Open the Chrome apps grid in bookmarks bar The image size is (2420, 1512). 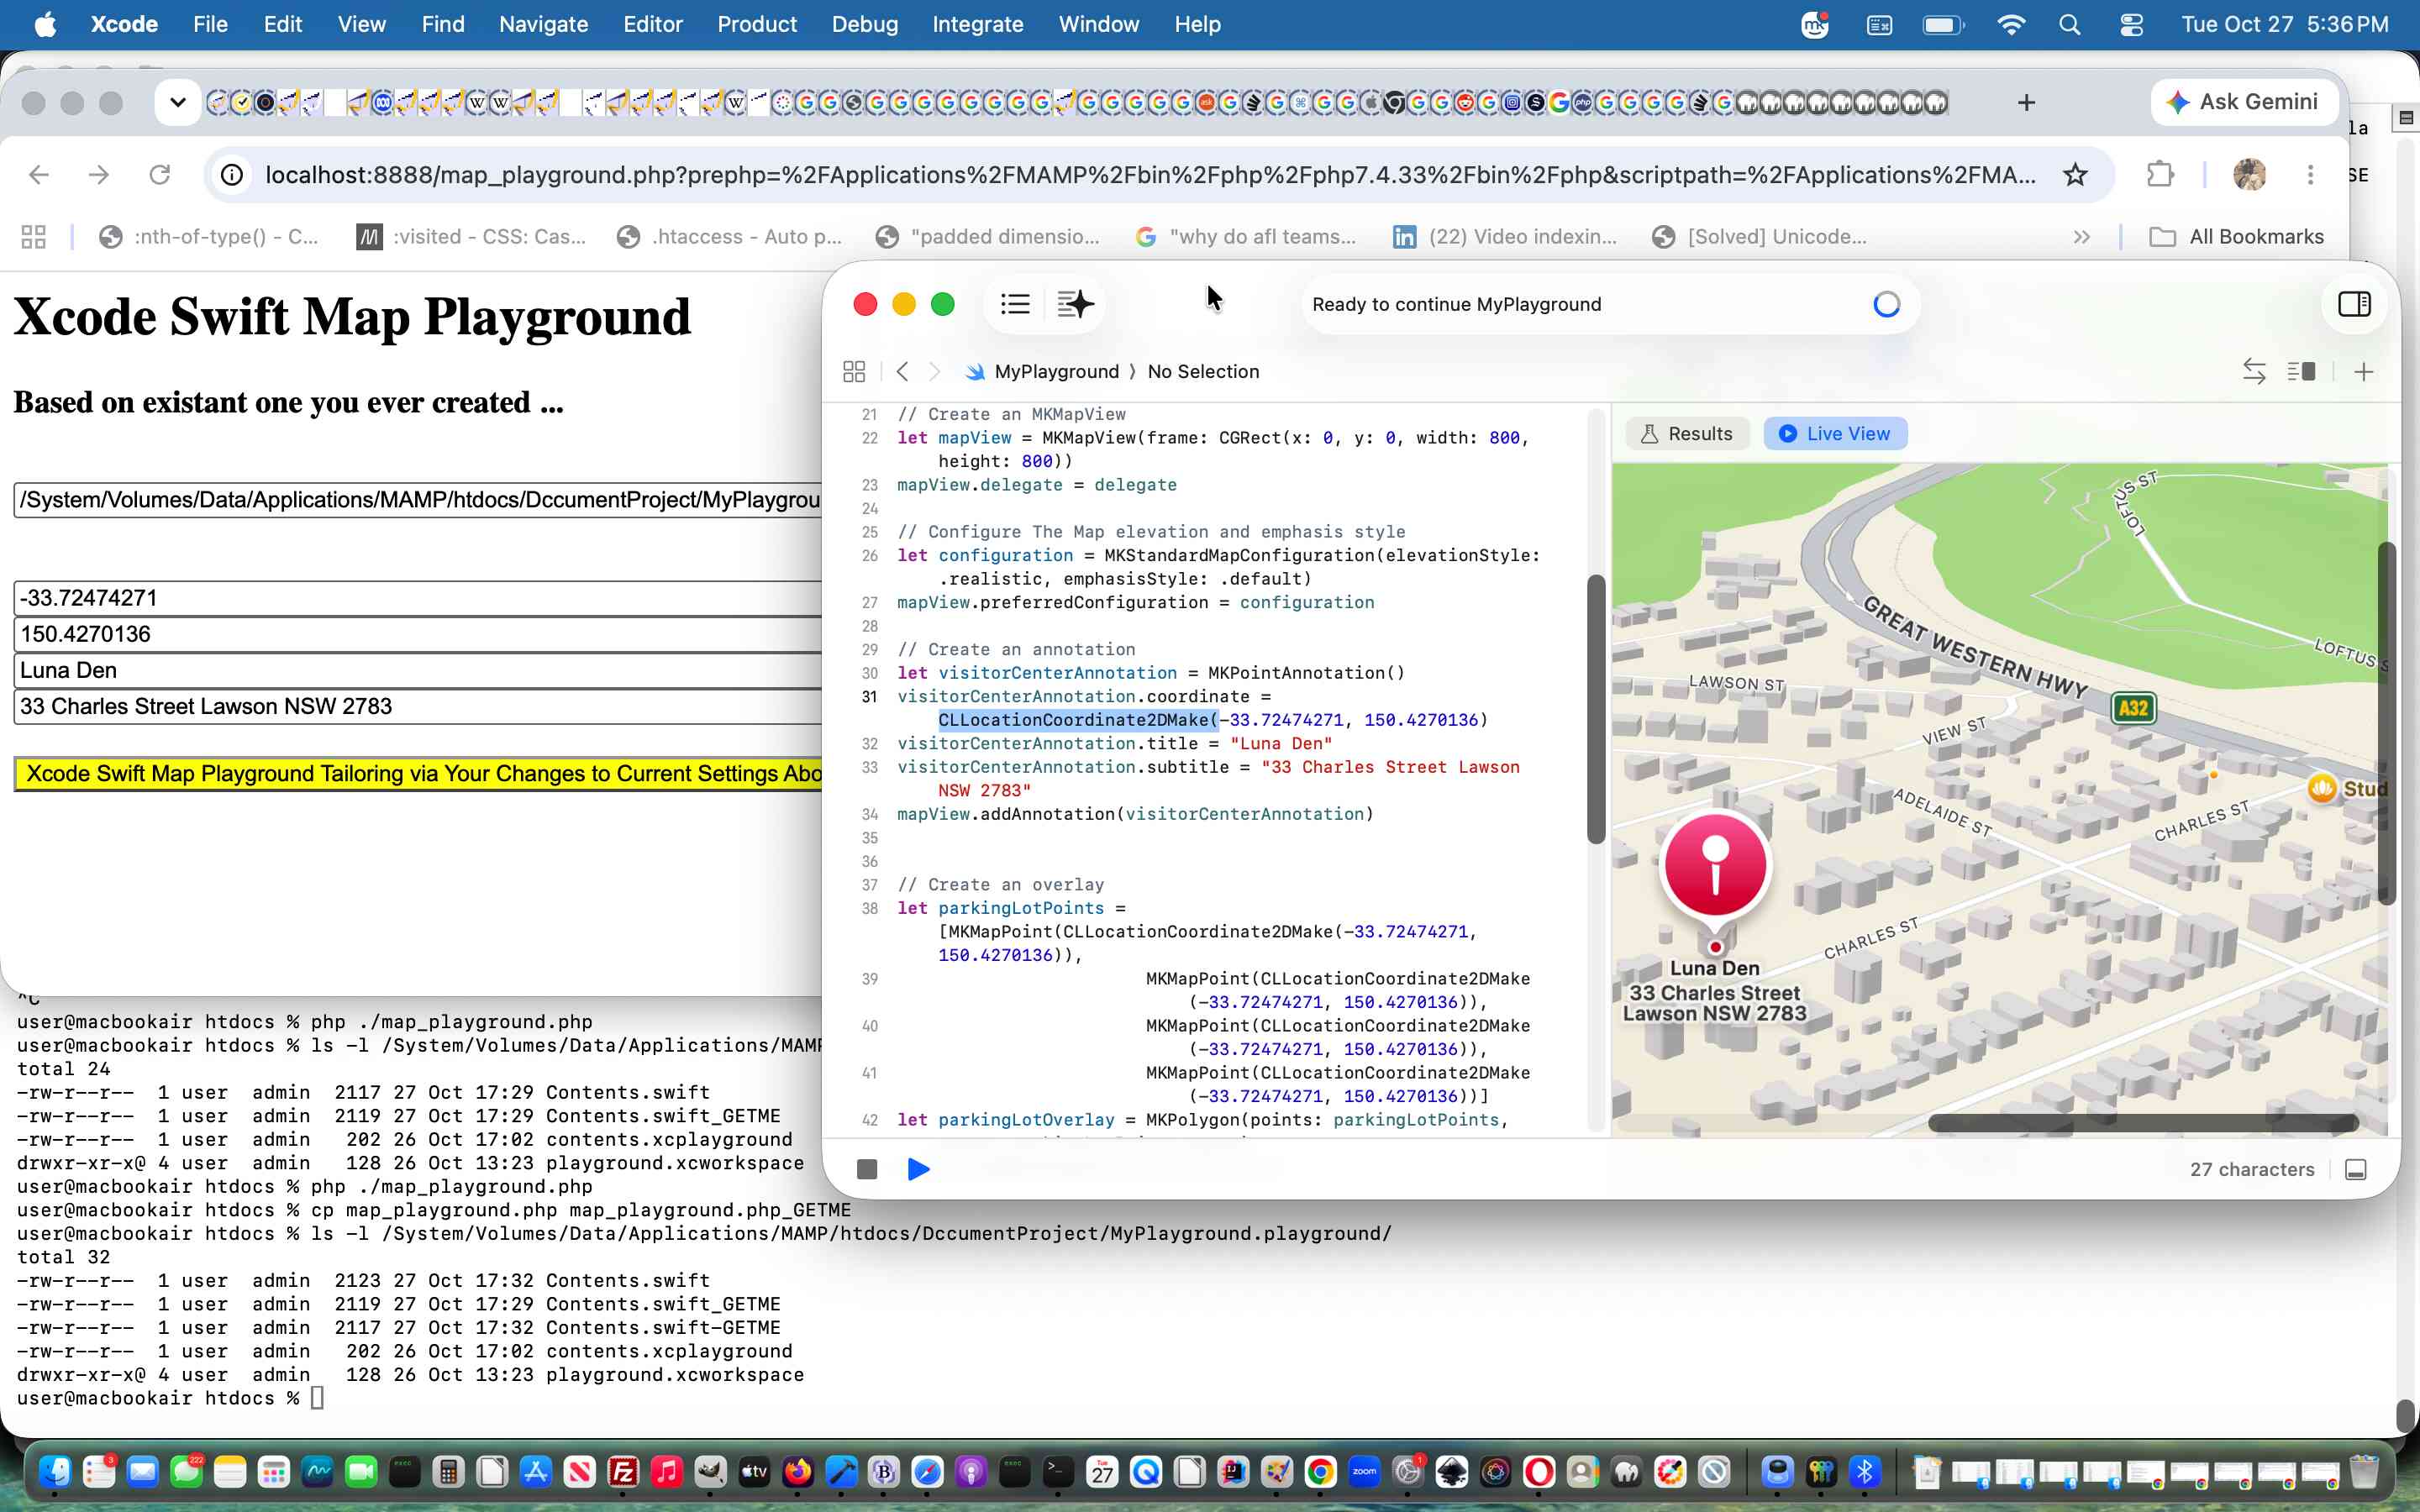pos(34,237)
